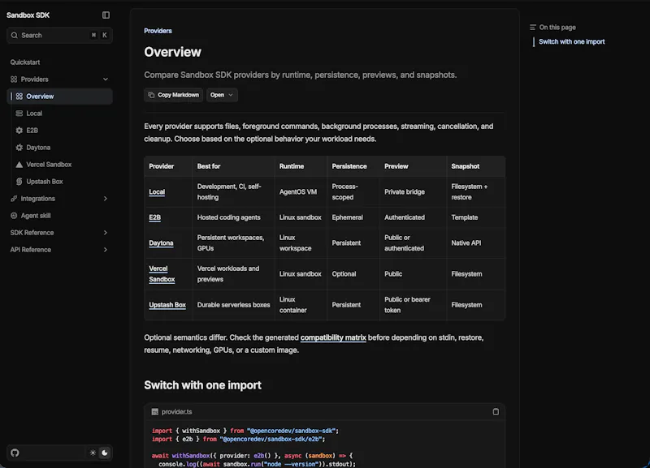The width and height of the screenshot is (650, 468).
Task: Click the Ephemeral table cell
Action: coord(347,217)
